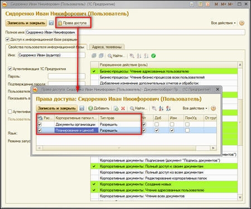Click the Полное имя input field
This screenshot has width=251, height=209.
(135, 32)
